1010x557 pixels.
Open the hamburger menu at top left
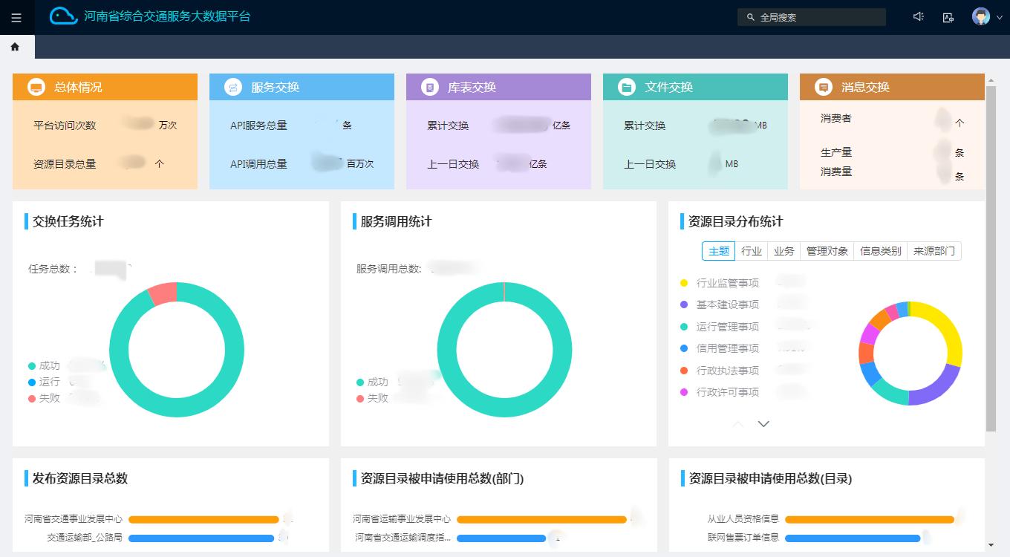pos(16,18)
